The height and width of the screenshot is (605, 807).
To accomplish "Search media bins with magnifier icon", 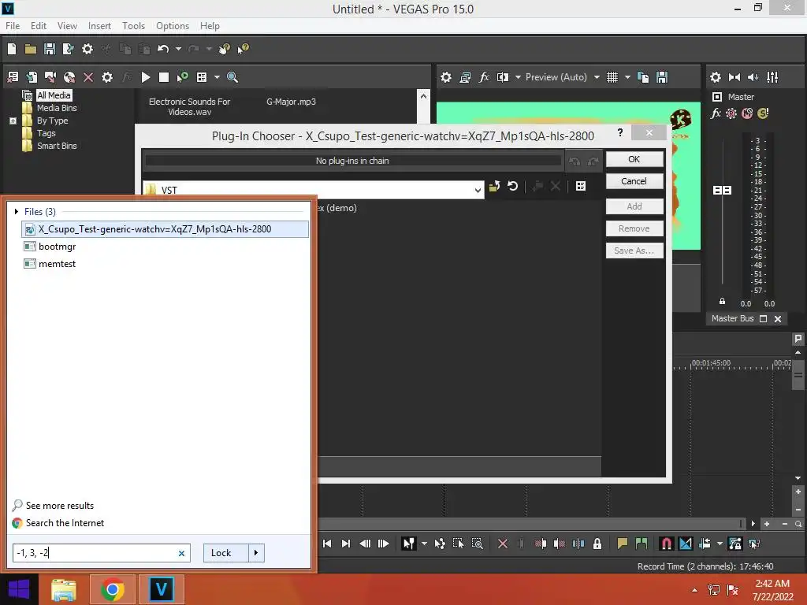I will point(232,77).
